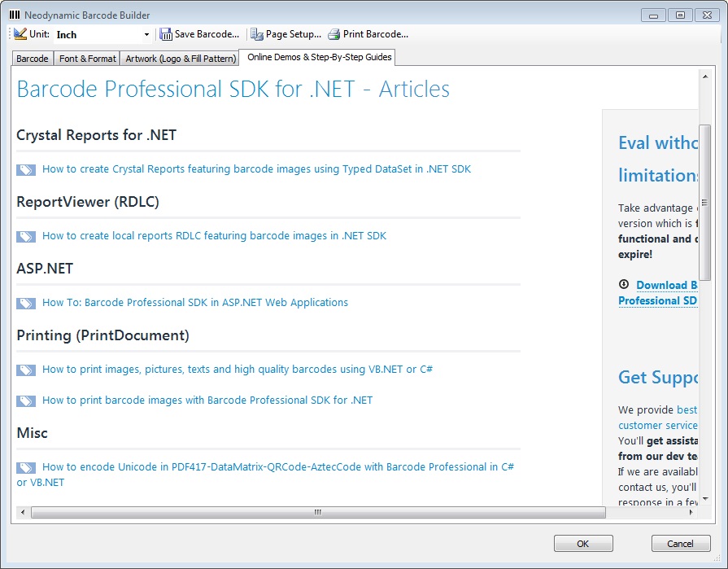The width and height of the screenshot is (728, 569).
Task: Expand the Unit dropdown showing Inch
Action: pyautogui.click(x=146, y=35)
